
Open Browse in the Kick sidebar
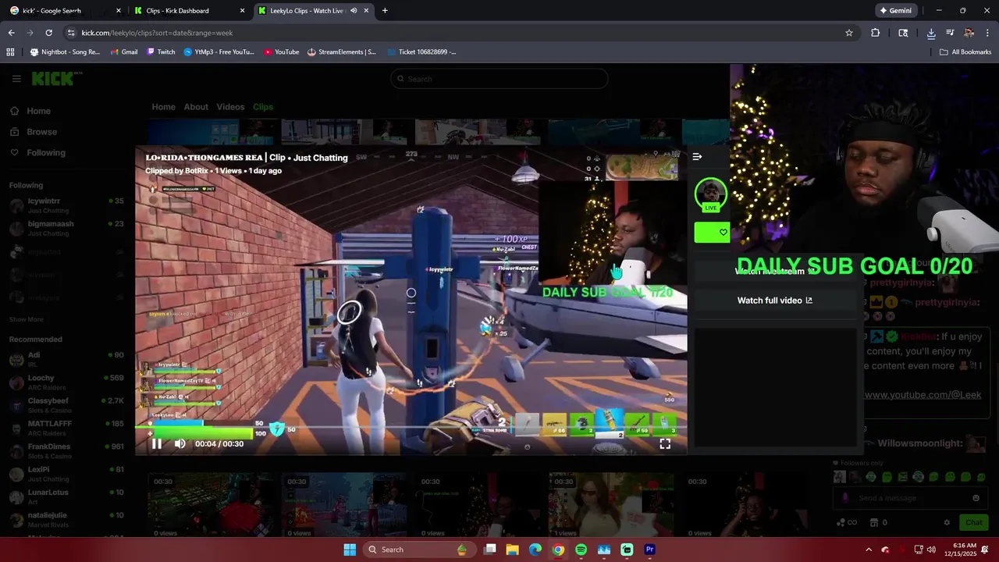34,132
